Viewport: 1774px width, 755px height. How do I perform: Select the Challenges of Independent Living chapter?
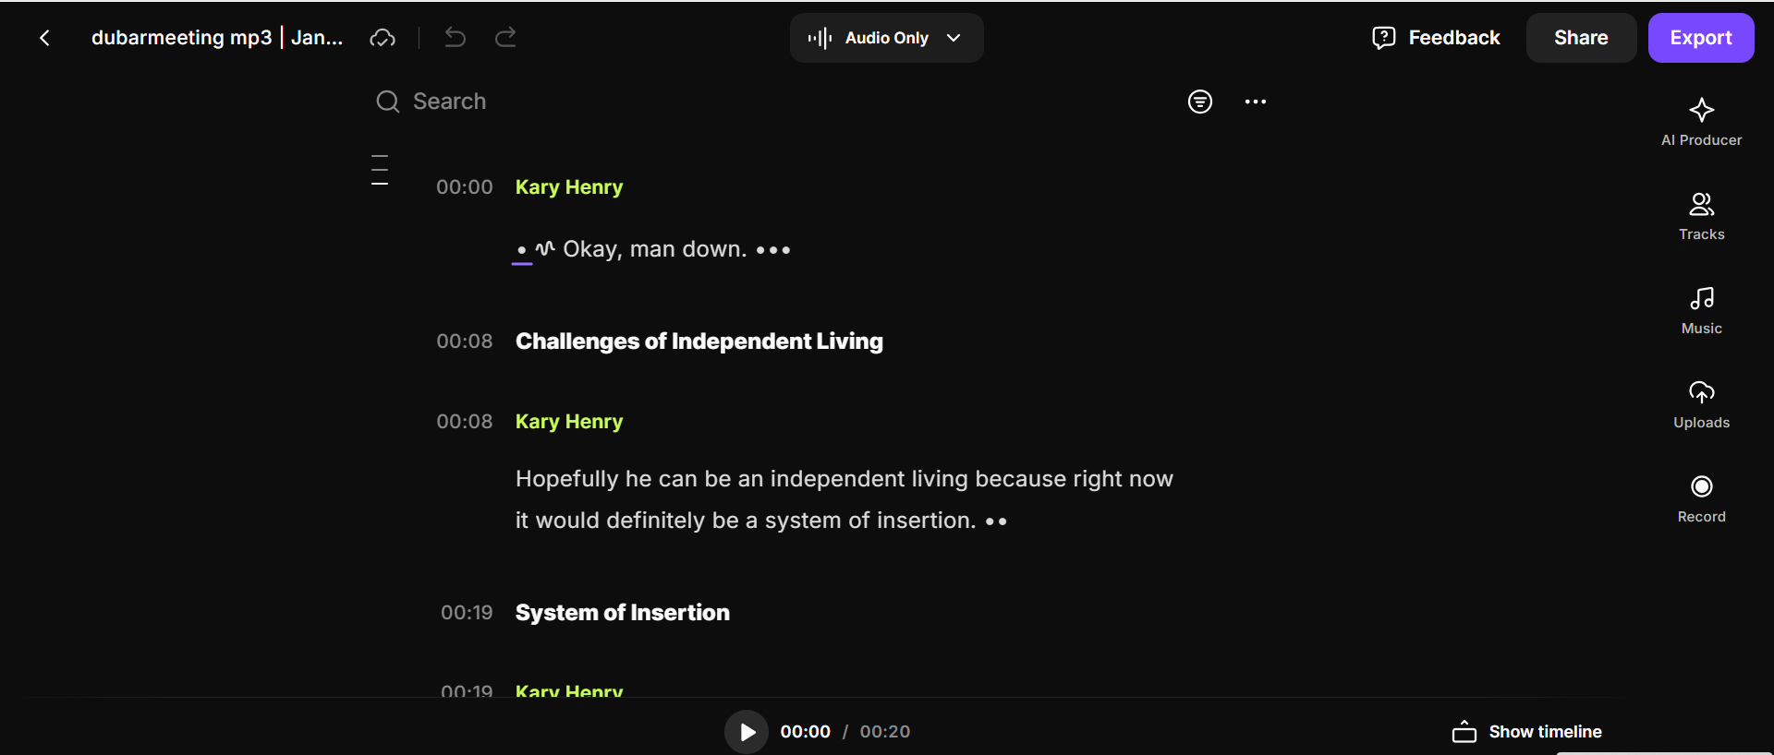click(699, 342)
